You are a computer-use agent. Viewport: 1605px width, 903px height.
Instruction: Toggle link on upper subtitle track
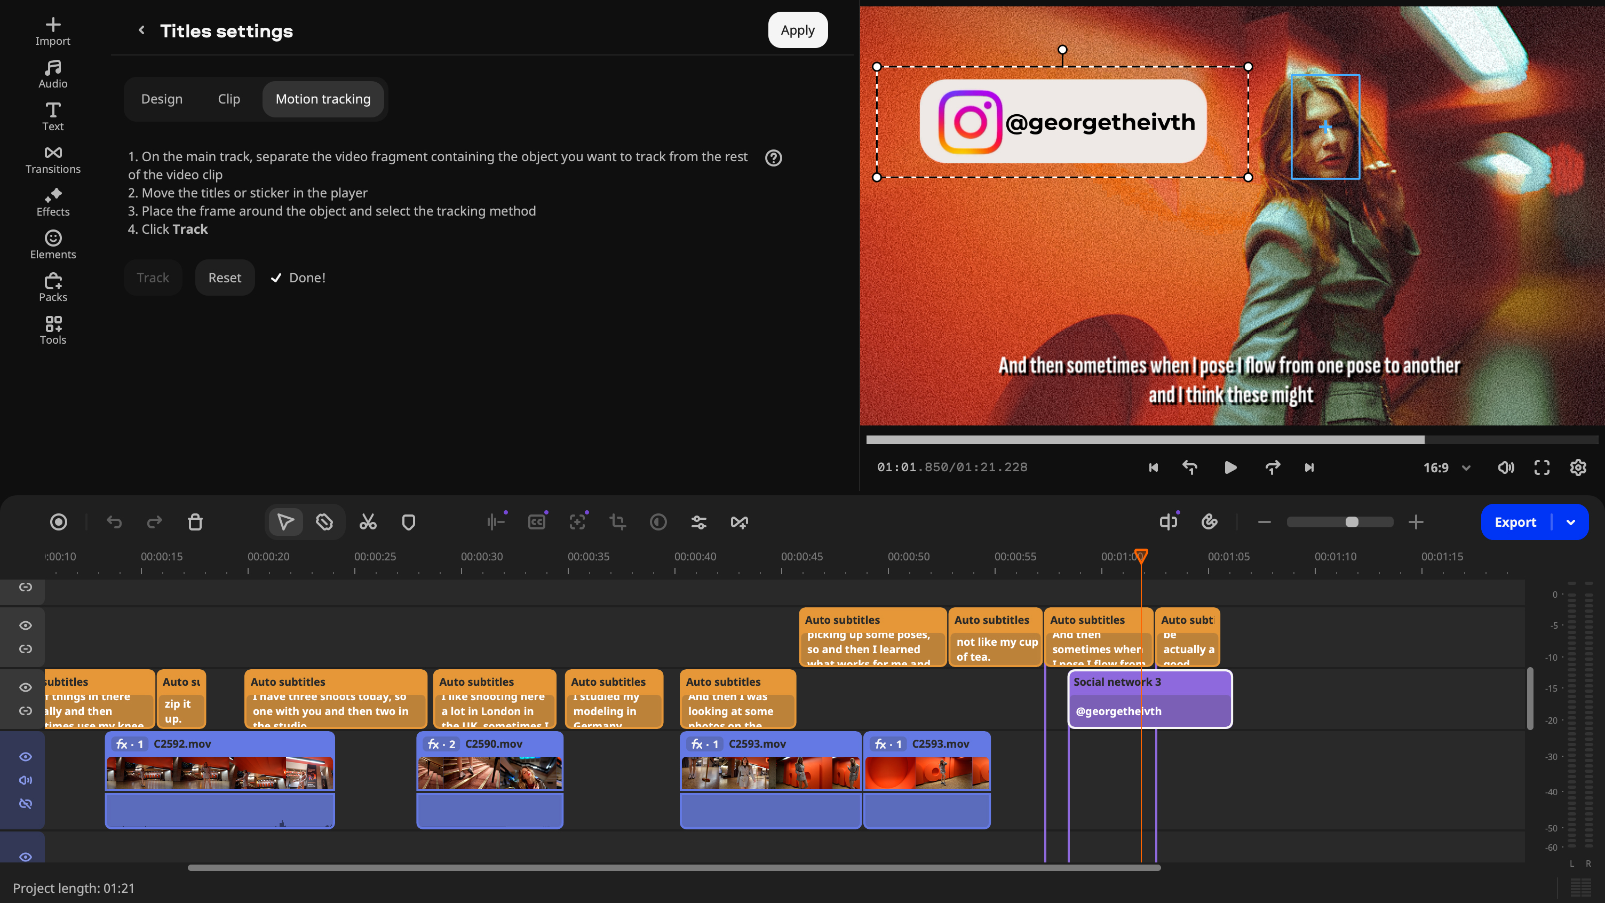[x=26, y=649]
